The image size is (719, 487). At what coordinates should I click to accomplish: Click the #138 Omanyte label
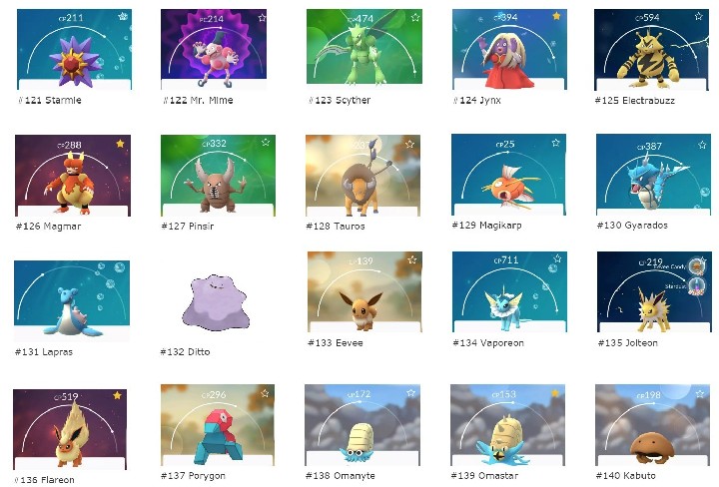coord(341,476)
